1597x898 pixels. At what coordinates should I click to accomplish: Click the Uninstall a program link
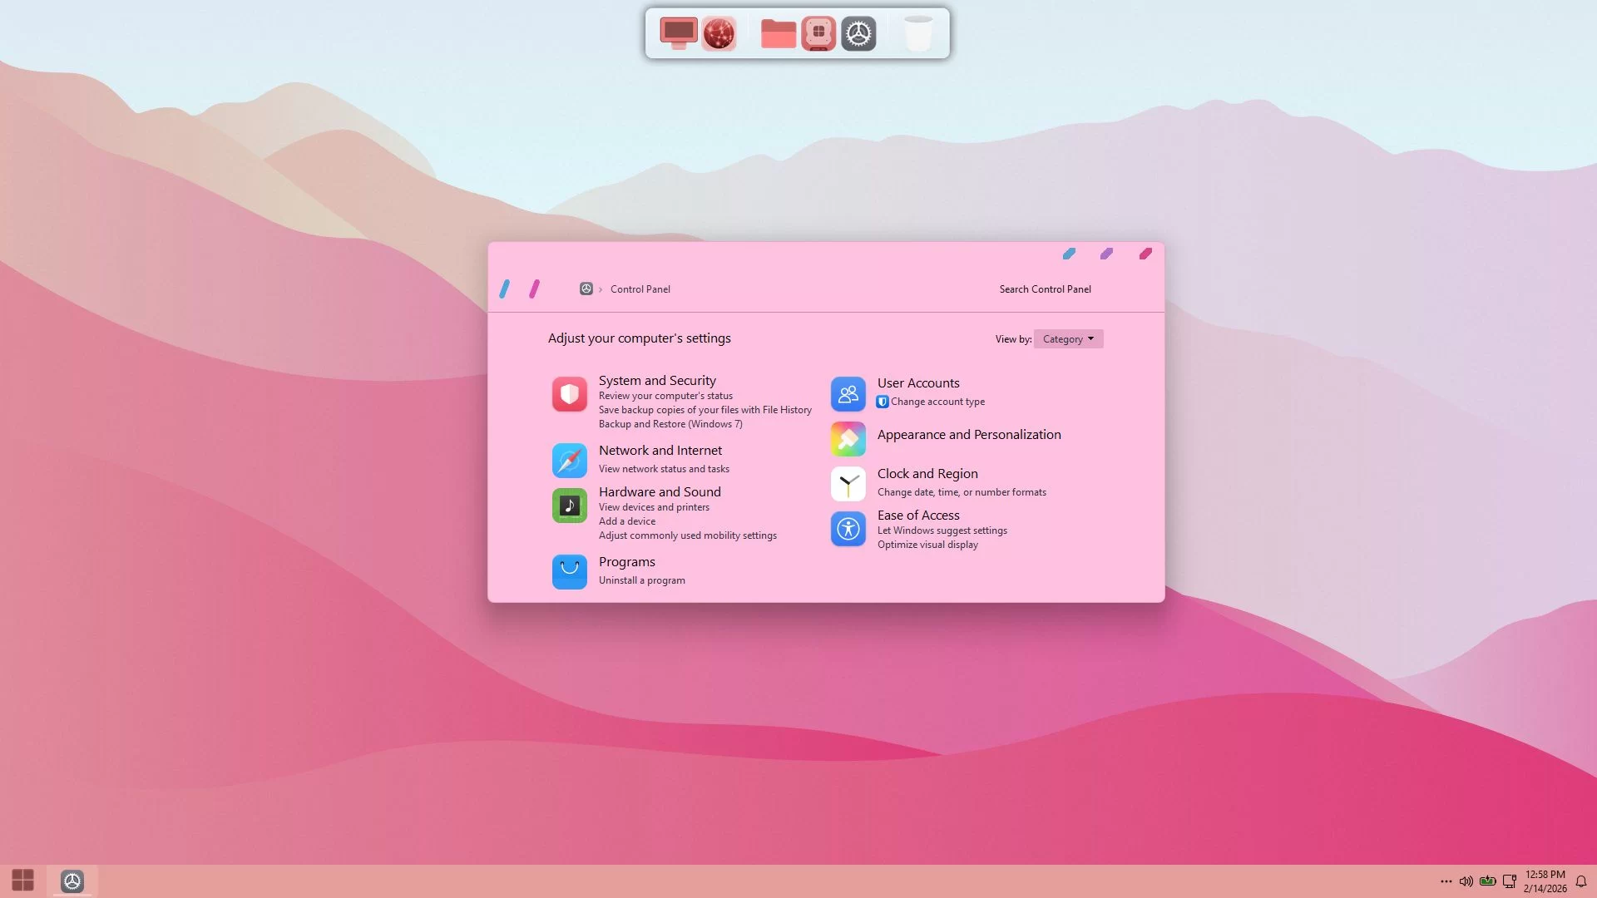click(641, 580)
